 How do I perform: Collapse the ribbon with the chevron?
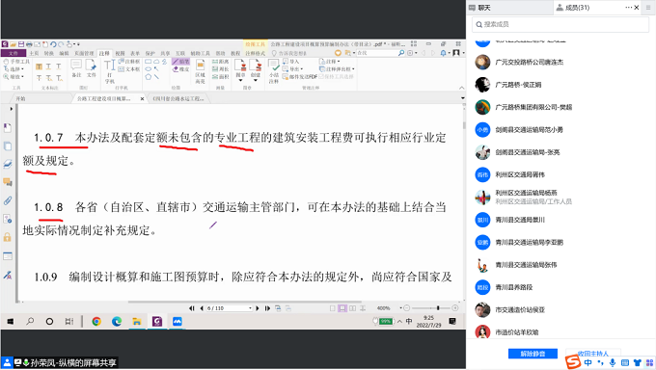pyautogui.click(x=461, y=88)
